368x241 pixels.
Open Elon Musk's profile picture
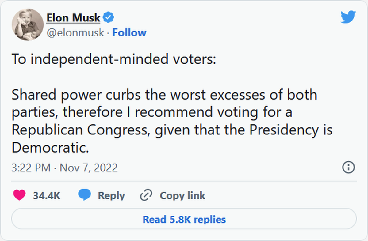click(x=28, y=24)
